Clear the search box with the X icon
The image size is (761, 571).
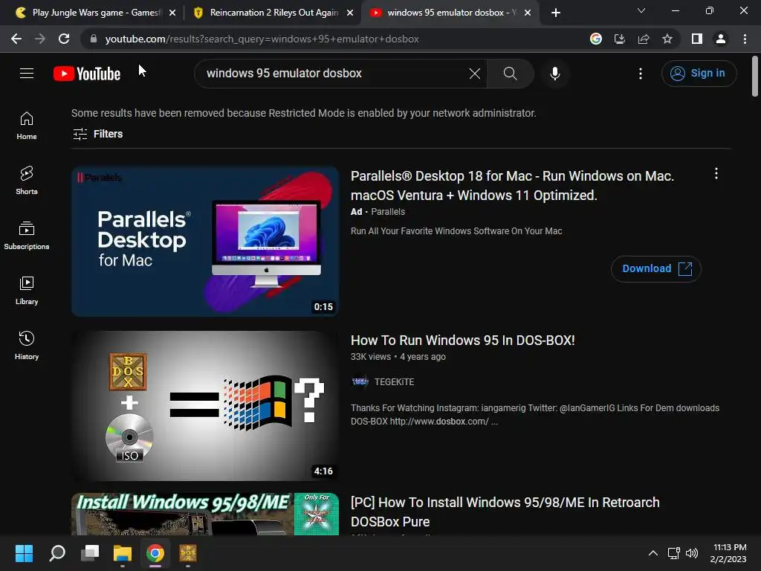tap(475, 74)
